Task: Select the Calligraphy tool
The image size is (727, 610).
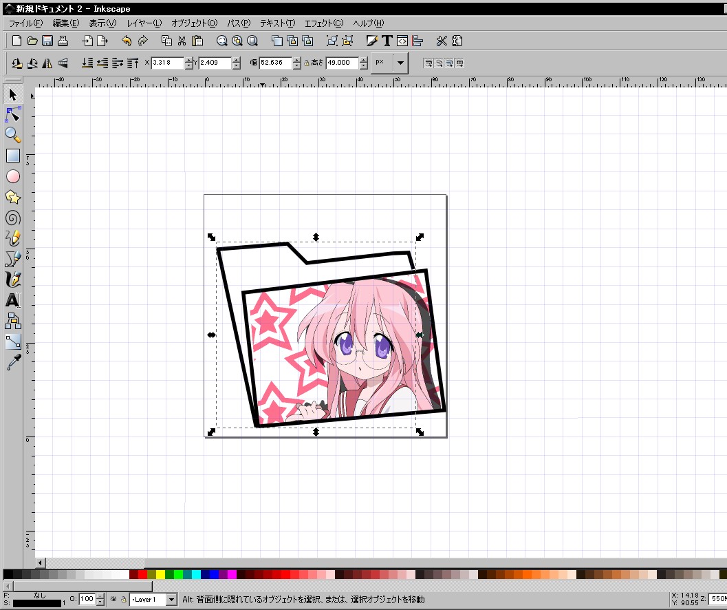Action: coord(12,280)
